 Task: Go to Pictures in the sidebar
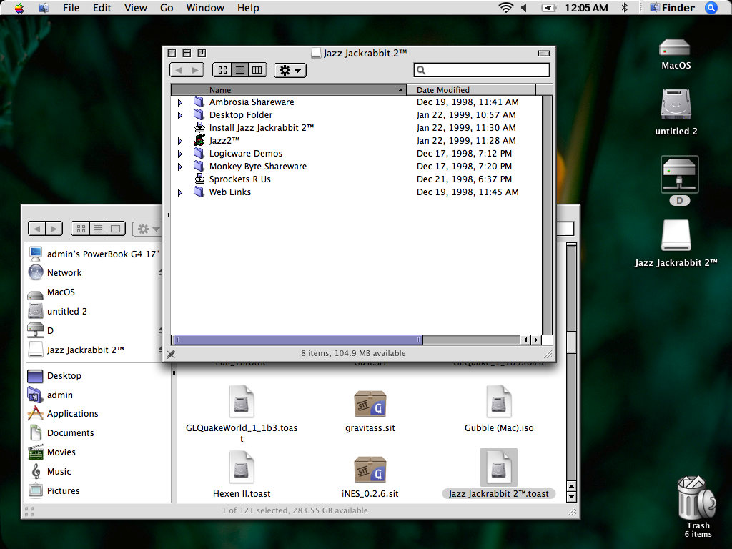tap(54, 490)
